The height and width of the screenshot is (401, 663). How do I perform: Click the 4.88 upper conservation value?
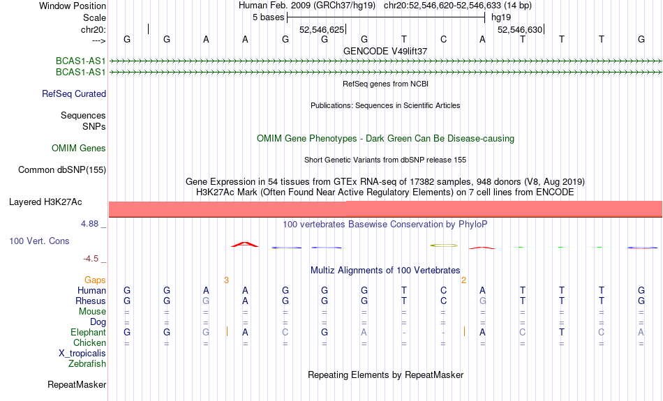click(89, 224)
